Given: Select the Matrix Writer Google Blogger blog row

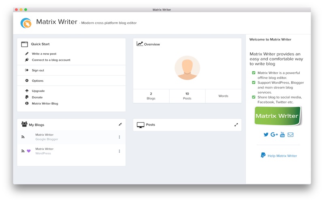Looking at the screenshot, I should click(x=71, y=137).
